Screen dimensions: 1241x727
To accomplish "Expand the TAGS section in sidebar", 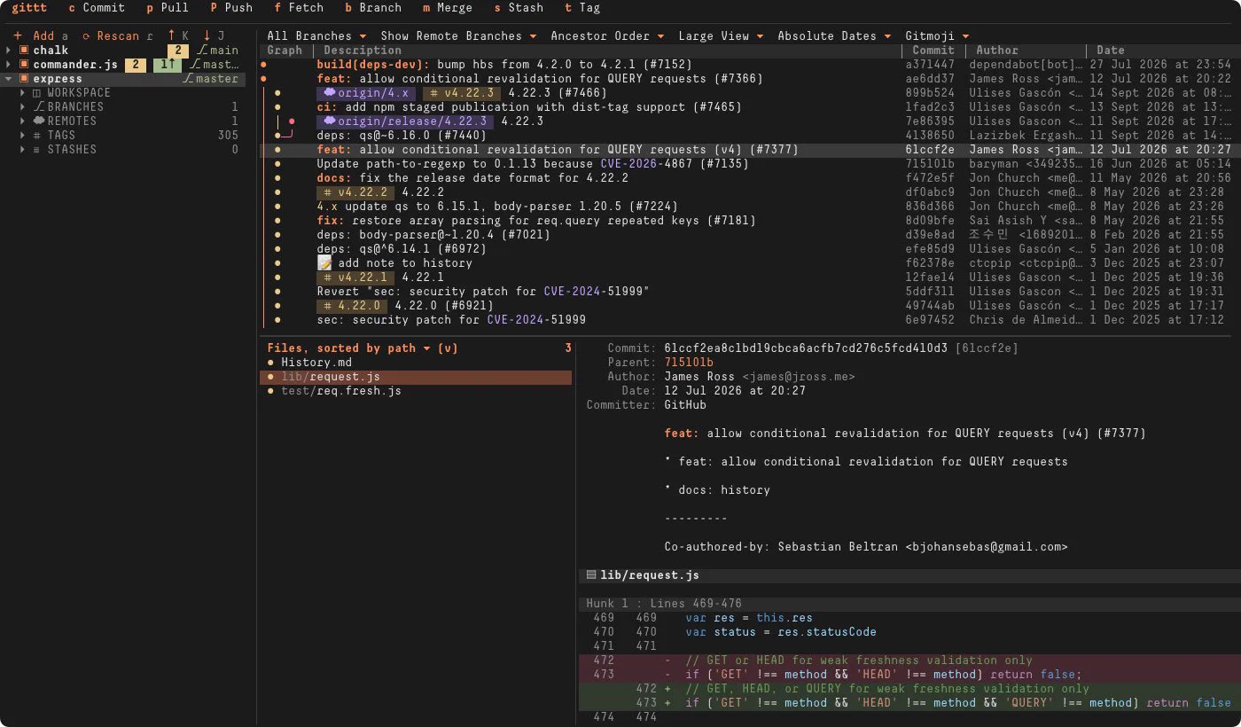I will click(24, 136).
